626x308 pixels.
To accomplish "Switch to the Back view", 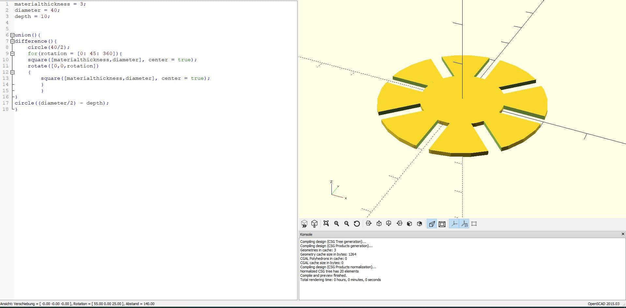I will (420, 224).
